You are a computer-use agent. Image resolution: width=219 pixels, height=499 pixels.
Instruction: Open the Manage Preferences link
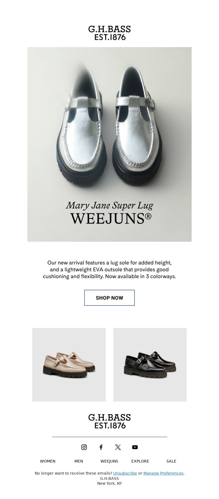coord(163,473)
